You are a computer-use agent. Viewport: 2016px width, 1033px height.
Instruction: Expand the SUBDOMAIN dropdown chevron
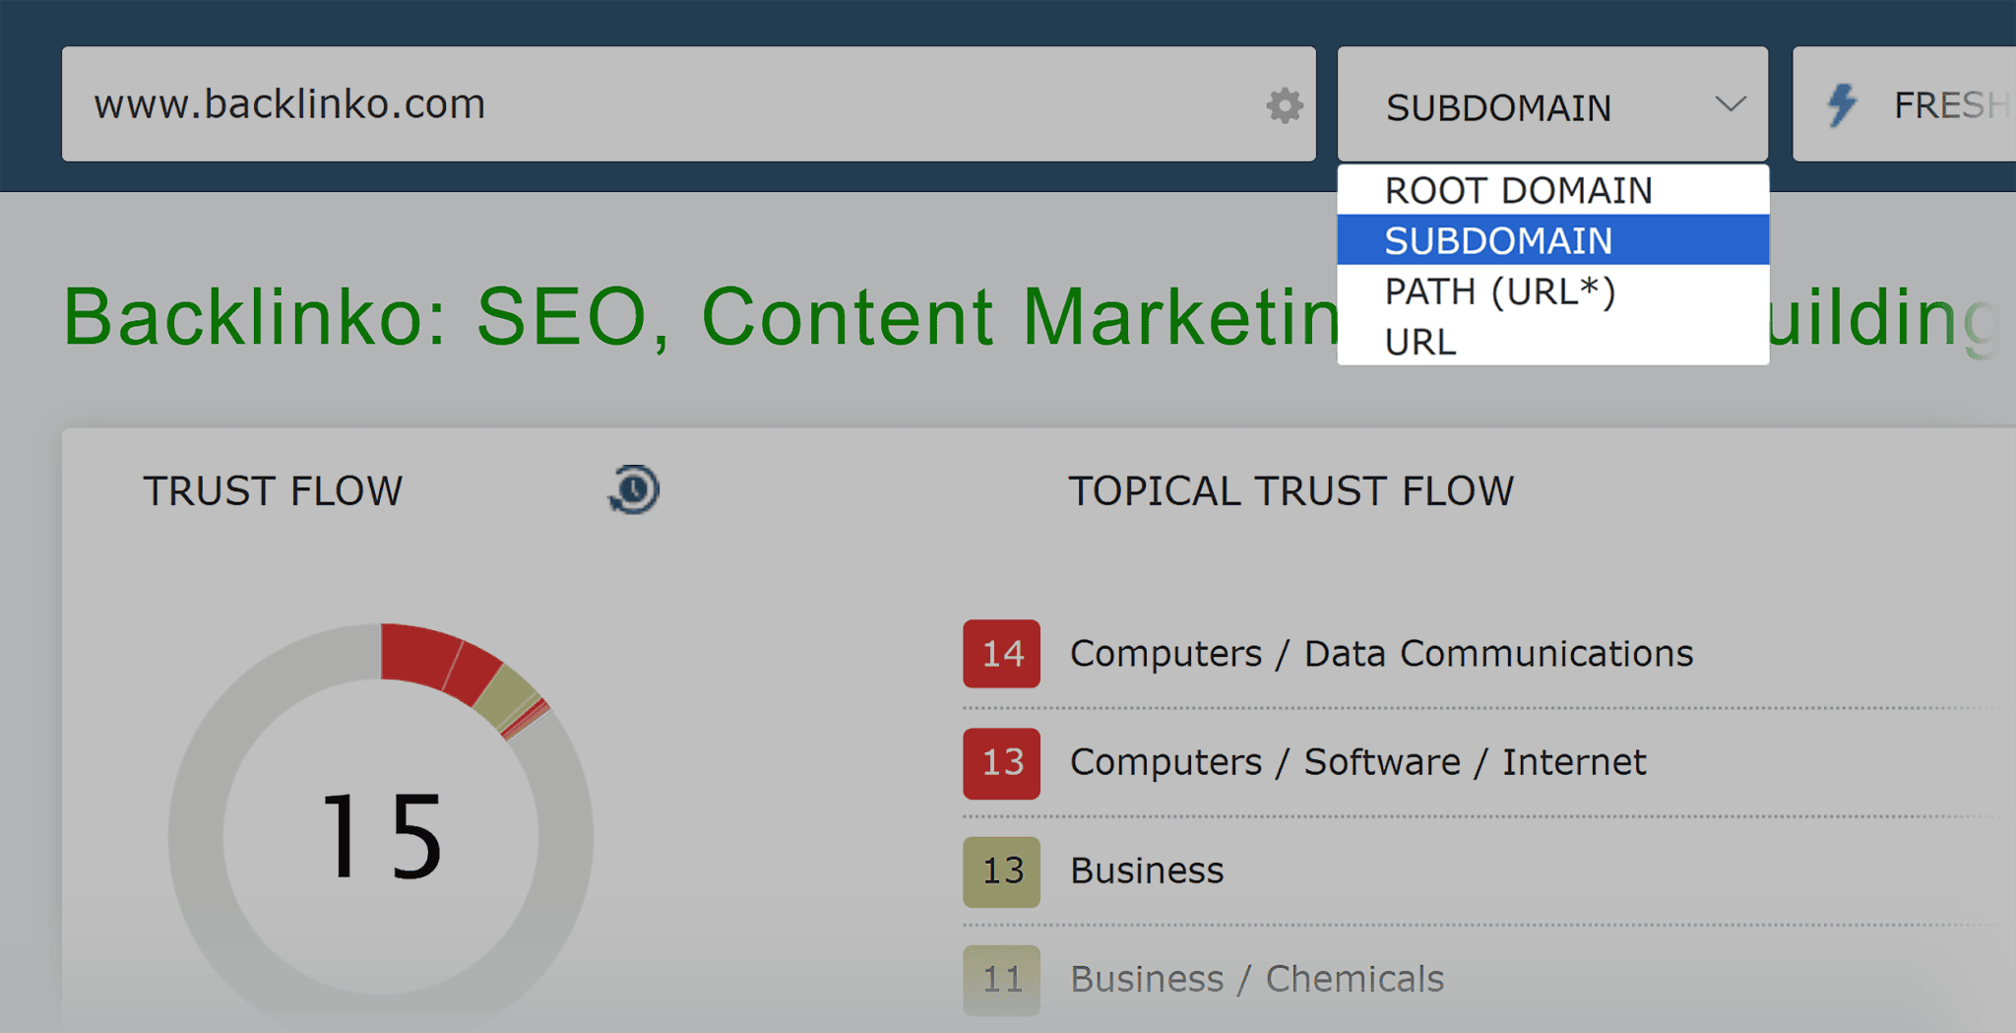click(1730, 103)
